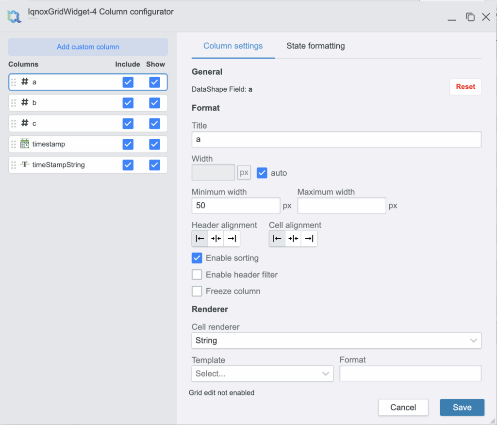Viewport: 497px width, 425px height.
Task: Click the Minimum width input field
Action: pos(235,206)
